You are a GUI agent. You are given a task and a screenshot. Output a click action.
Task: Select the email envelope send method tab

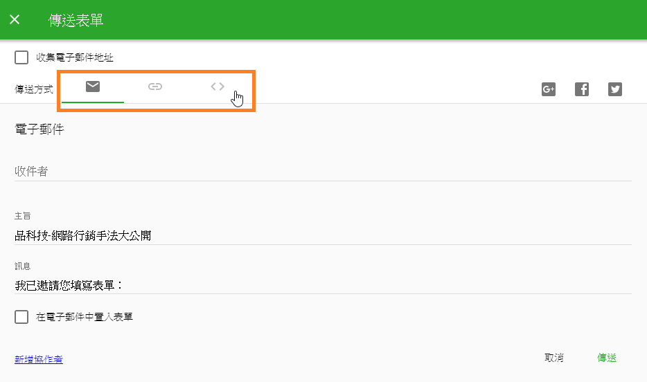(93, 87)
